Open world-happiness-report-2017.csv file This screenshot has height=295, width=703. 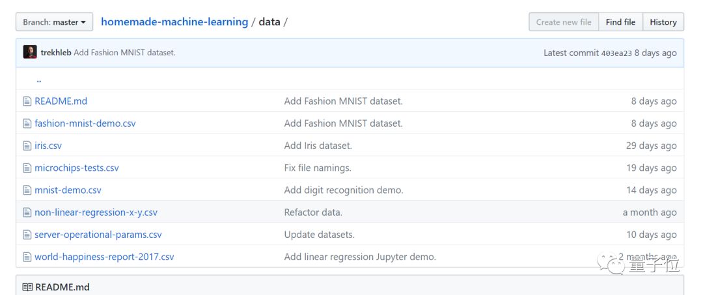[x=104, y=257]
